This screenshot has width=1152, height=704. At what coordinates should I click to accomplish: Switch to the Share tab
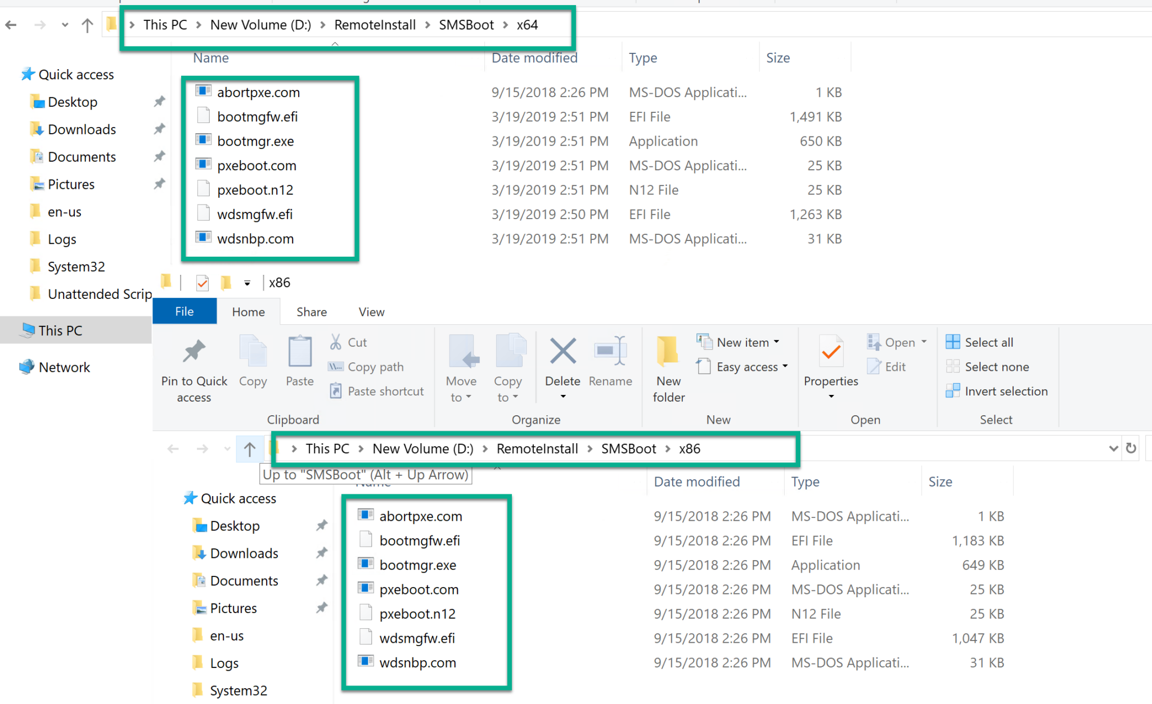tap(311, 311)
